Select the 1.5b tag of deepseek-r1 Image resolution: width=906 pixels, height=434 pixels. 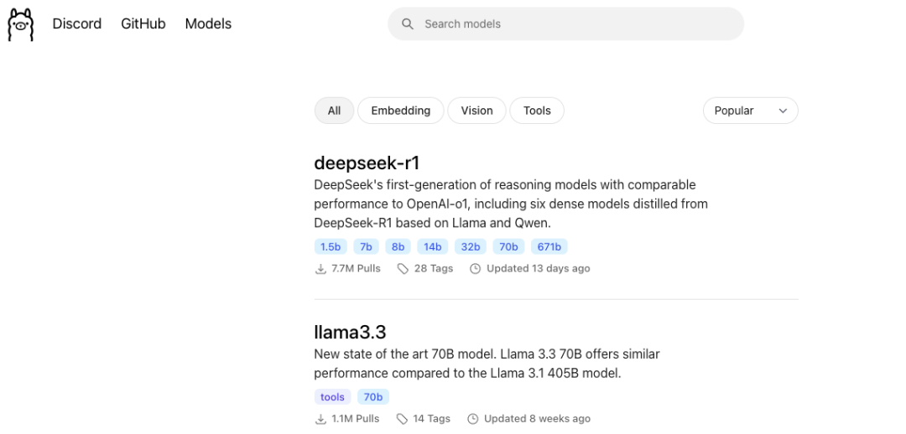click(x=331, y=247)
